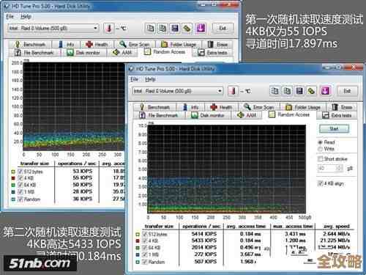The width and height of the screenshot is (366, 275).
Task: Select the Write radio button
Action: click(321, 149)
